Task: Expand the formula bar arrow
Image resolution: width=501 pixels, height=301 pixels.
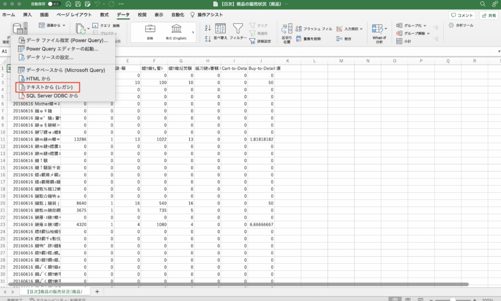Action: click(499, 51)
